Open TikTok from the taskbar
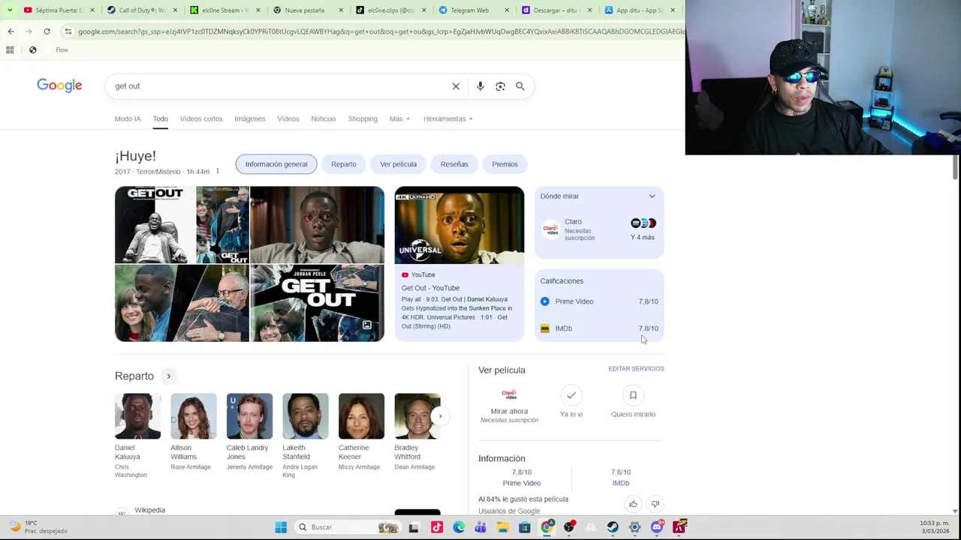 point(437,527)
